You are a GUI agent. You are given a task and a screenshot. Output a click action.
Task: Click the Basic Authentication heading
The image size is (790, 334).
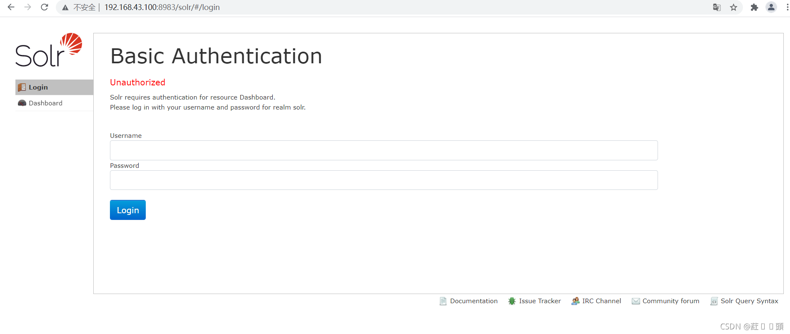point(216,56)
